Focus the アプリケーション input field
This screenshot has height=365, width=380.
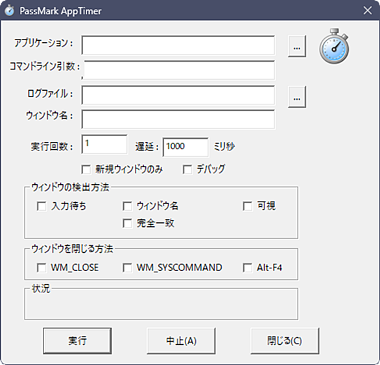pos(178,45)
